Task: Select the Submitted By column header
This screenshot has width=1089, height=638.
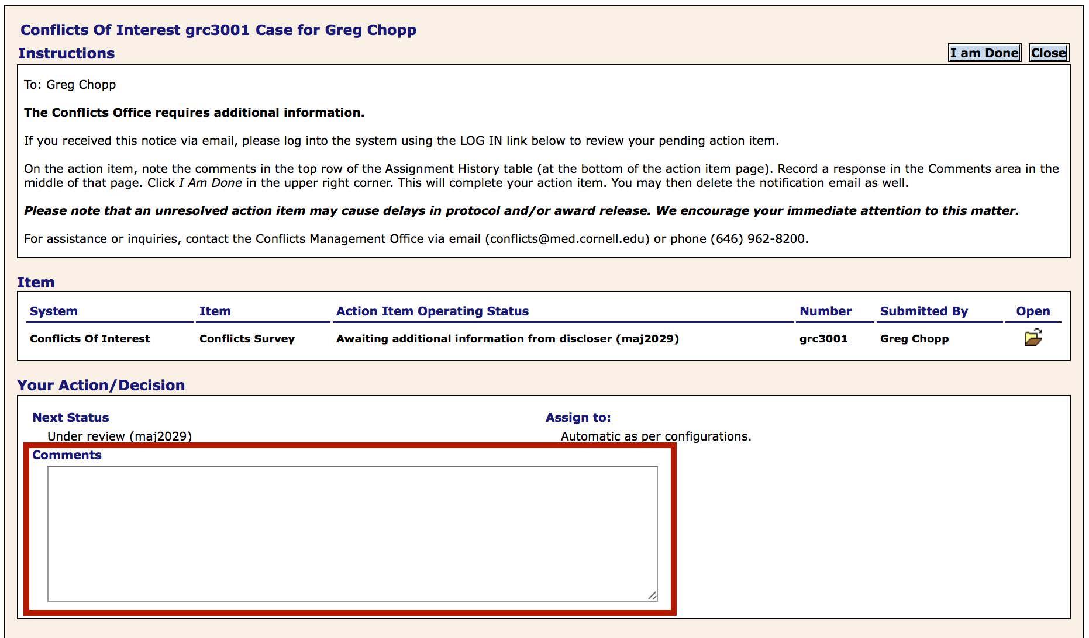Action: [x=924, y=311]
